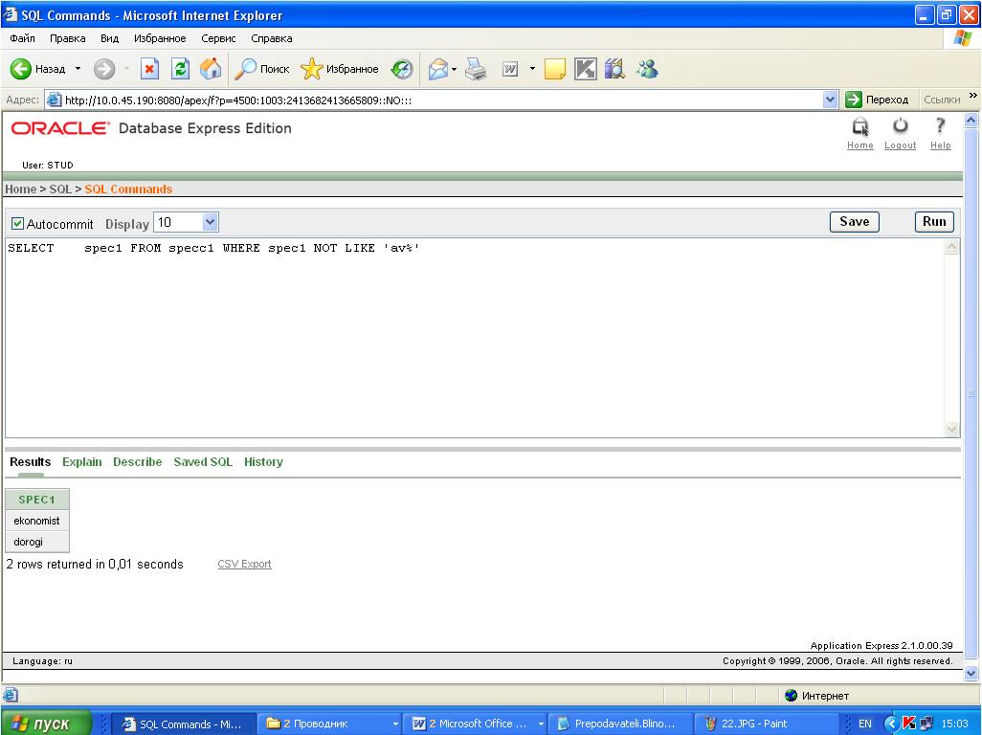Open the Избранное menu
The height and width of the screenshot is (735, 982).
[x=160, y=38]
